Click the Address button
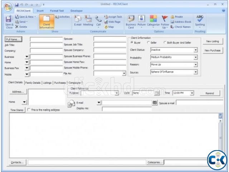The width and height of the screenshot is (229, 172). click(x=18, y=92)
